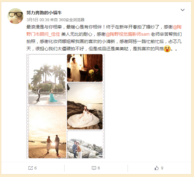
Task: Click the smiley emoji in post text
Action: (167, 49)
